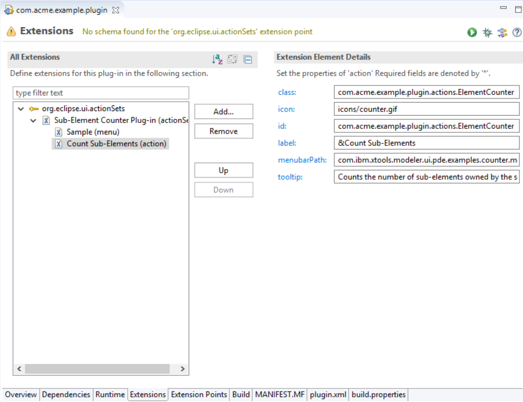Screen dimensions: 523x402
Task: Click the All Extensions section header
Action: 35,57
